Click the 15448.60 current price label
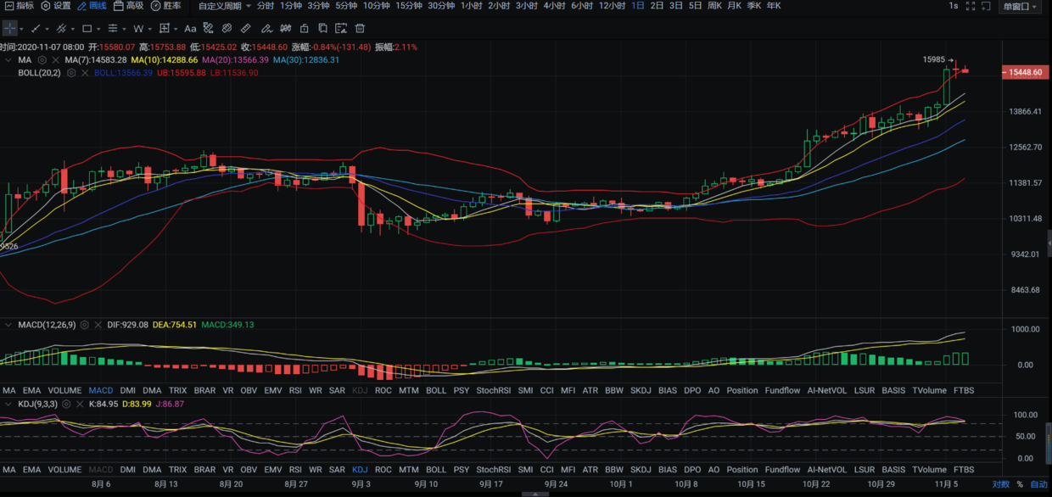 point(1024,73)
